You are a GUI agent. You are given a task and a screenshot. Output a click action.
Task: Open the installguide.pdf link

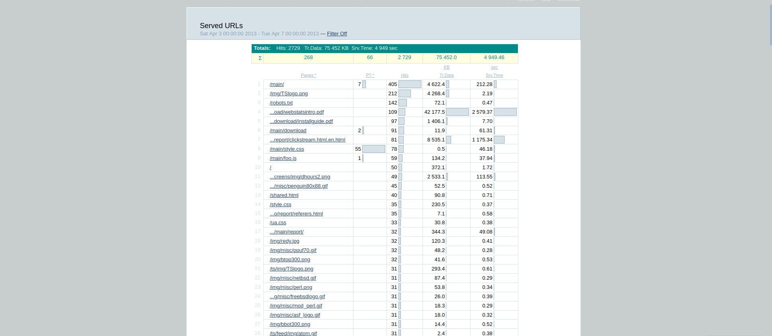tap(301, 121)
